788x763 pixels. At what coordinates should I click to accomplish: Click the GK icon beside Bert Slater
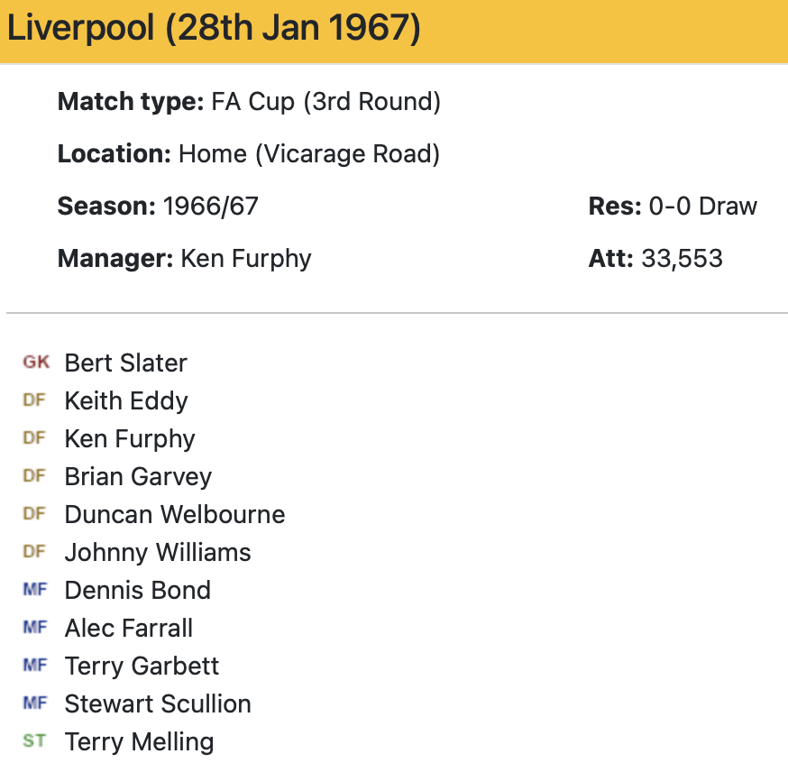coord(36,363)
